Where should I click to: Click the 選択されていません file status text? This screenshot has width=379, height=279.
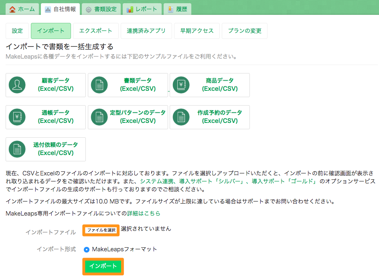[x=146, y=229]
